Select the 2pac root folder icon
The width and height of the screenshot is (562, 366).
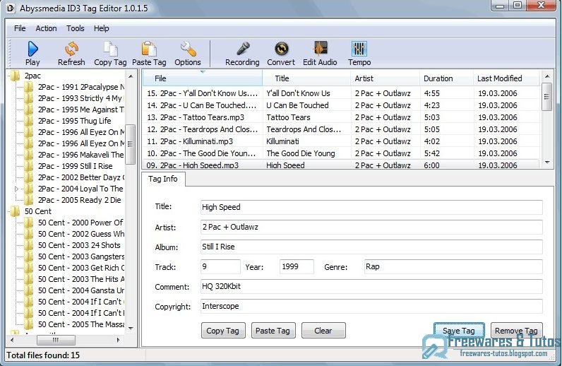pos(15,76)
